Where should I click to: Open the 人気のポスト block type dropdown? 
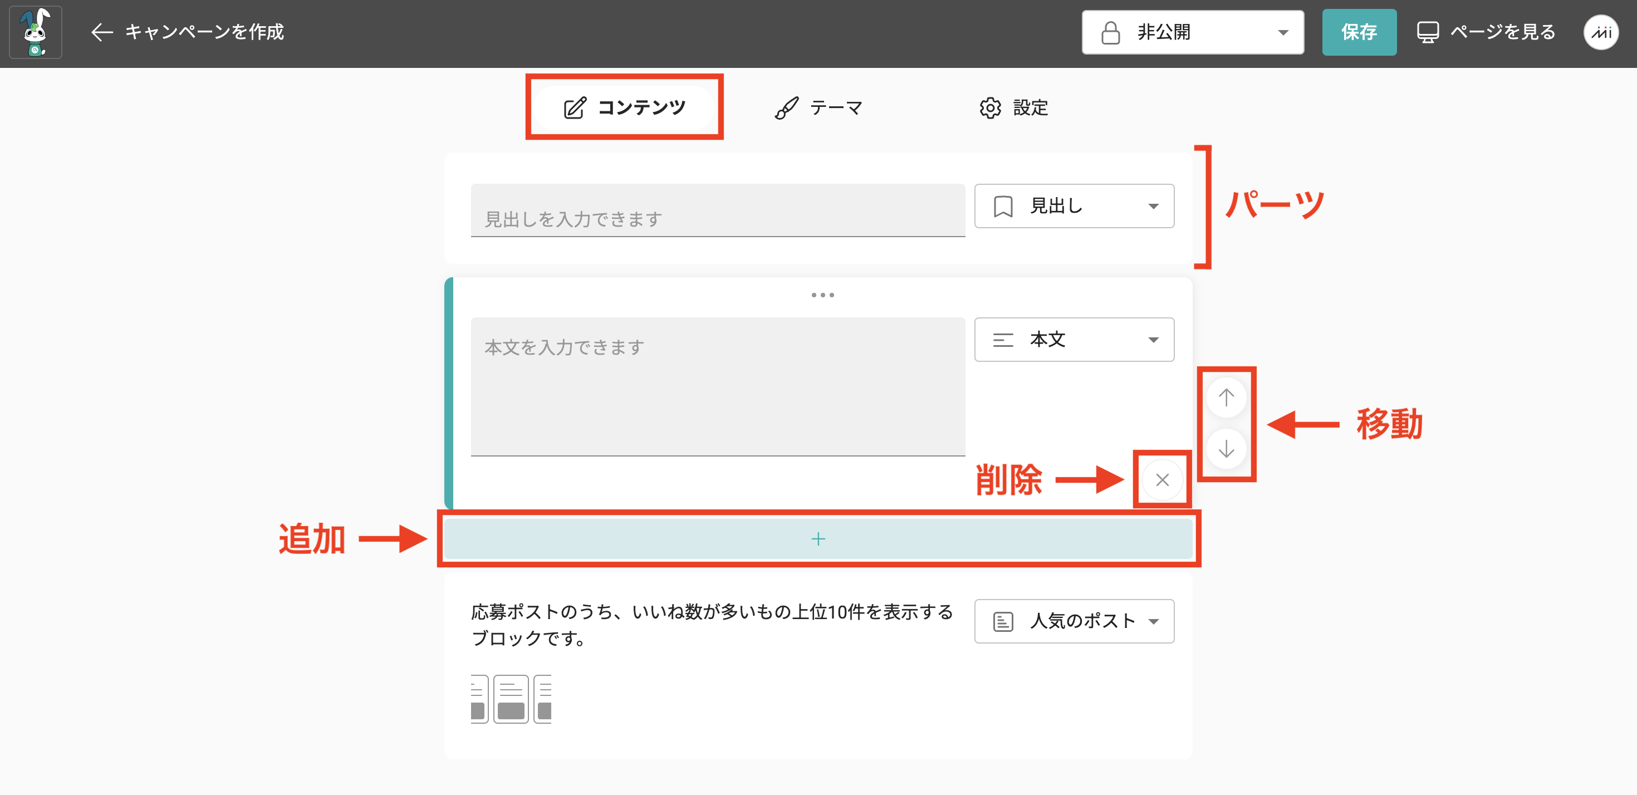(1074, 621)
